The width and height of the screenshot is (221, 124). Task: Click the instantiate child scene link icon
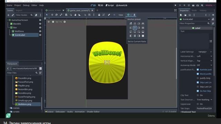(13, 15)
